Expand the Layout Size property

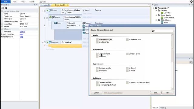tap(2, 24)
